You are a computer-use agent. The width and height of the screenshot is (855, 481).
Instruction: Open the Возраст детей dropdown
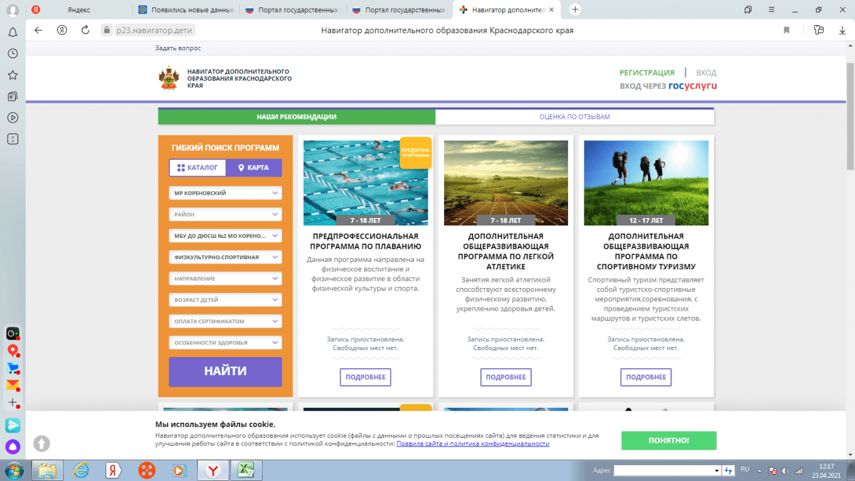pos(225,300)
